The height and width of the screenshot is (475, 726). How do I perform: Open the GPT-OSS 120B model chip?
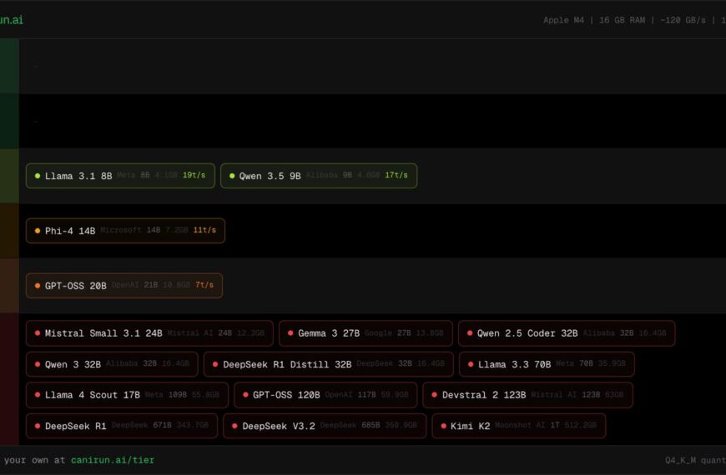click(x=325, y=395)
